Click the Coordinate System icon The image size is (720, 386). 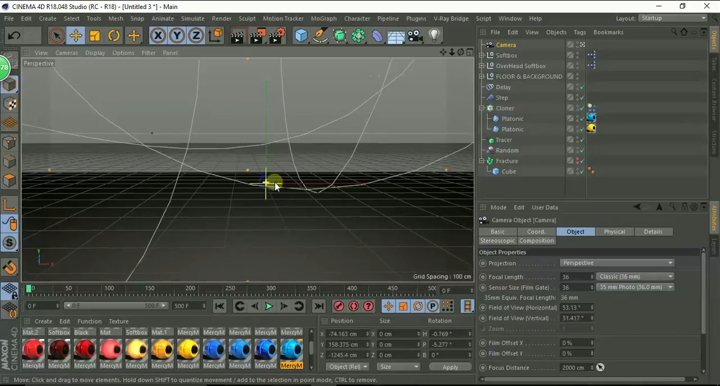(x=215, y=36)
